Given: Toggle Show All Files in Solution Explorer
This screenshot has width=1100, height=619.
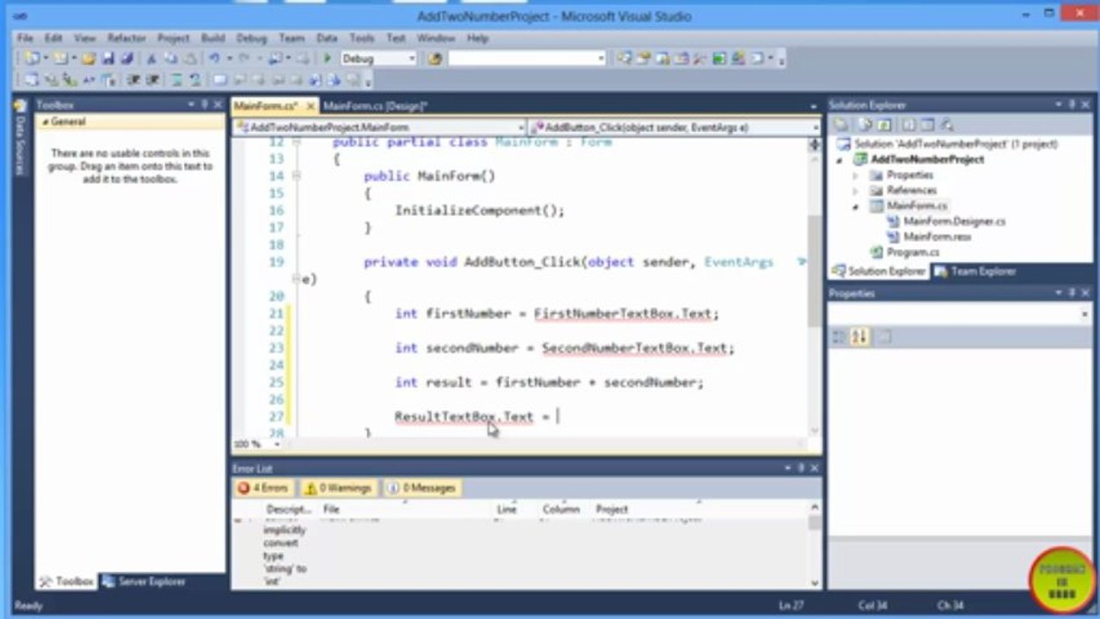Looking at the screenshot, I should point(863,125).
